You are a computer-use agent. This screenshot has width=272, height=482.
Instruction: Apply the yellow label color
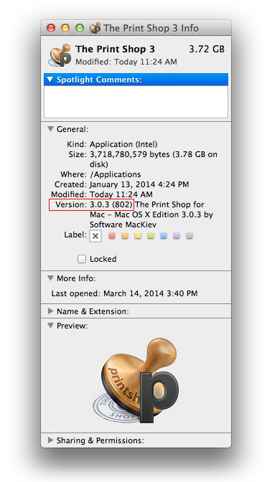point(138,236)
